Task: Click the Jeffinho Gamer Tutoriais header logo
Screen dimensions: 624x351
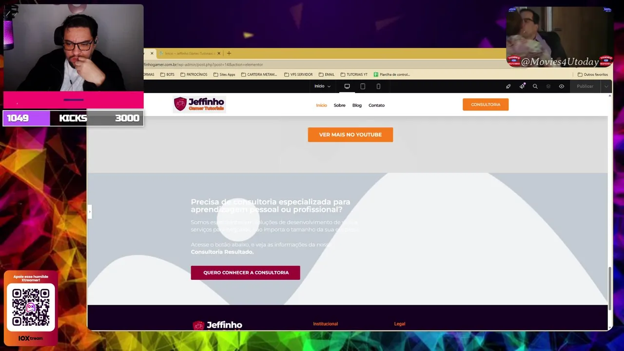Action: point(199,104)
